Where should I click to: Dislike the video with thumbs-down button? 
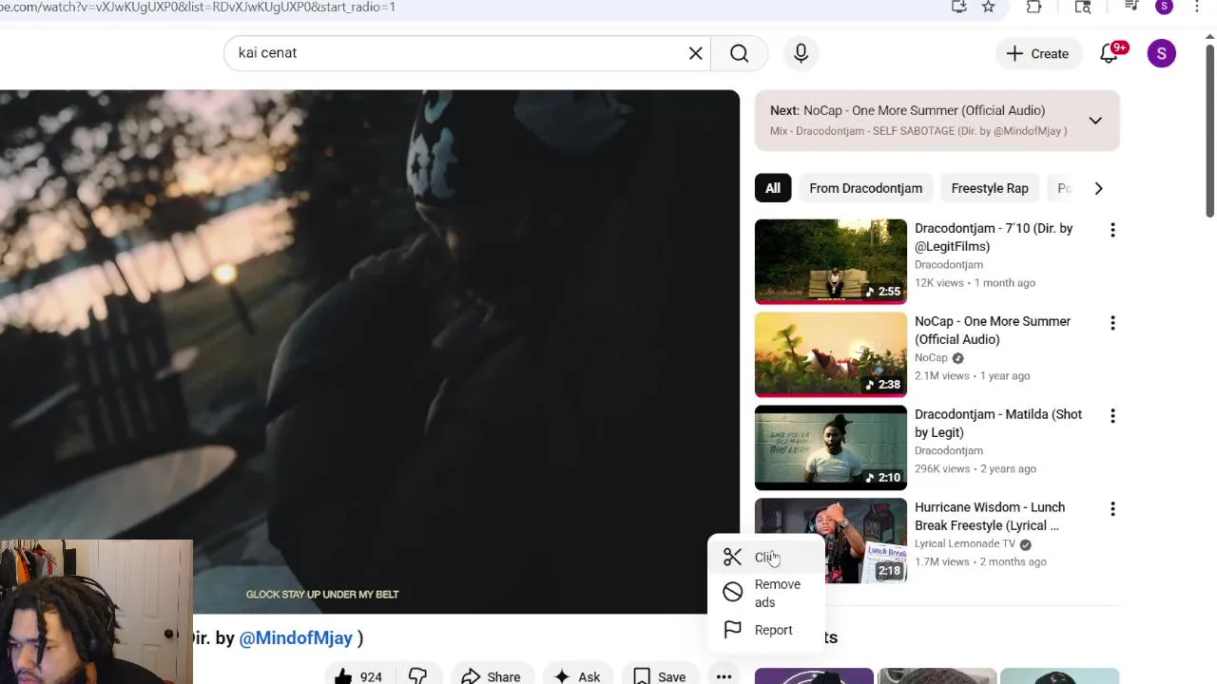pos(418,676)
